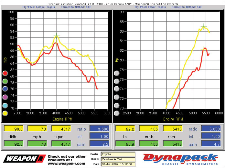
Task: Select the cyan run color circle
Action: click(5, 105)
